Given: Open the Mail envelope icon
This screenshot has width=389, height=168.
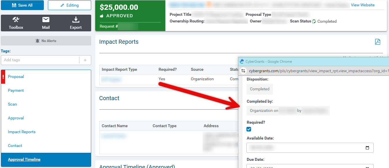Looking at the screenshot, I should tap(46, 20).
